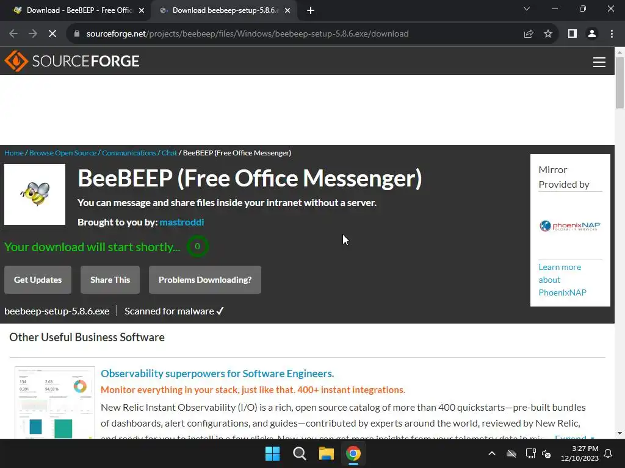Open the hamburger menu on SourceForge header
The width and height of the screenshot is (625, 468).
(599, 62)
